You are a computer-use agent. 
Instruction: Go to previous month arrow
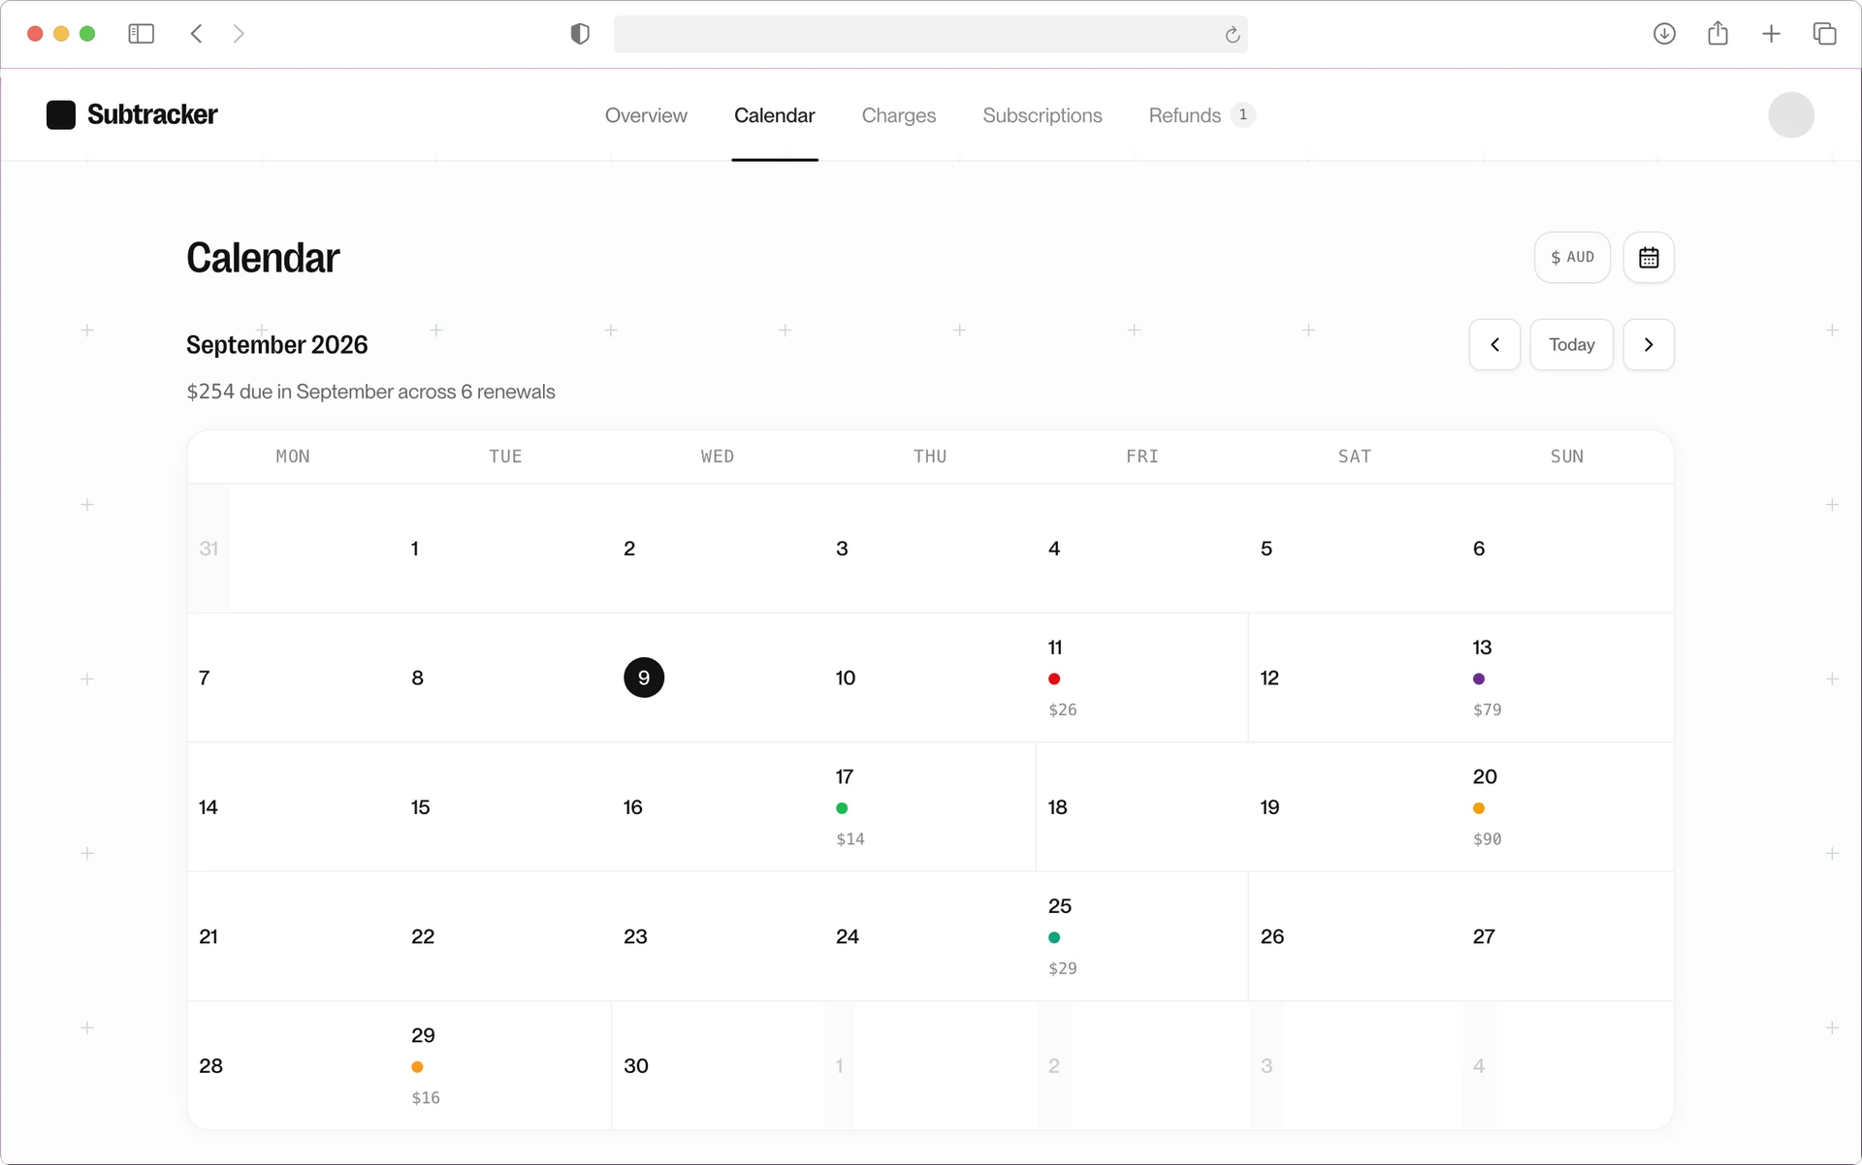pos(1494,345)
